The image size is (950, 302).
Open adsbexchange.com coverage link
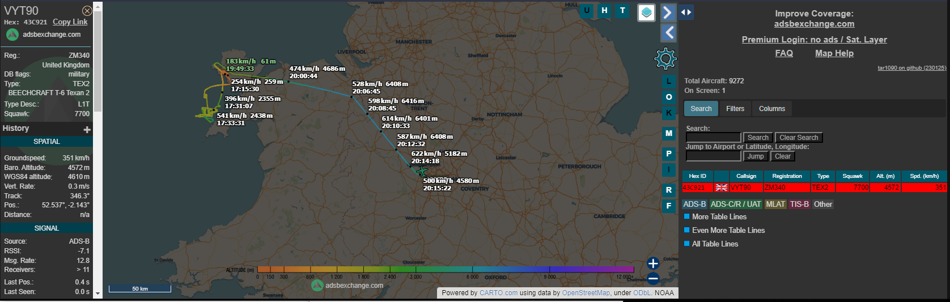pyautogui.click(x=814, y=24)
